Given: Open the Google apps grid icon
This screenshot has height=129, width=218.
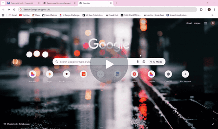Looking at the screenshot, I should (206, 23).
